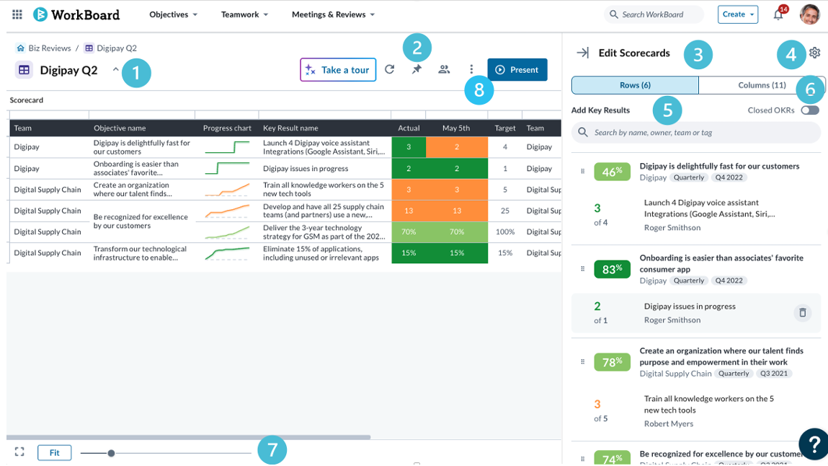Click the 83% progress badge
Screen dimensions: 828x466
(612, 270)
